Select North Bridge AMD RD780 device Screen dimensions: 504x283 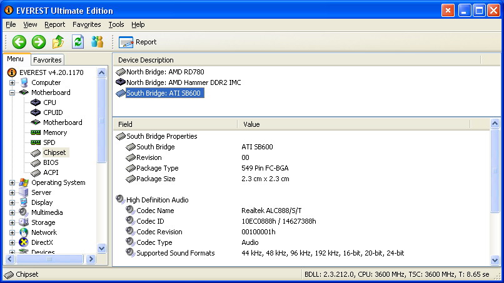tap(165, 72)
